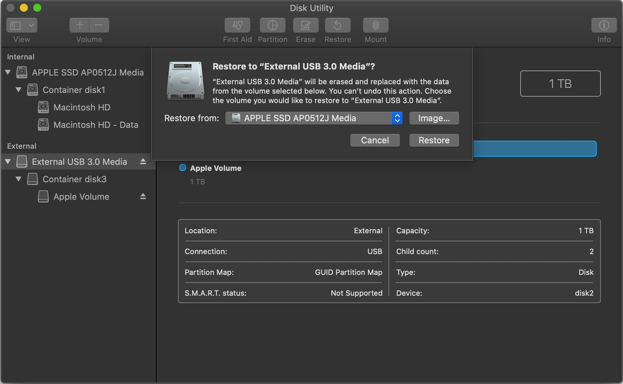Collapse the APPLE SSD AP0512J Media tree
Viewport: 623px width, 384px height.
[8, 72]
